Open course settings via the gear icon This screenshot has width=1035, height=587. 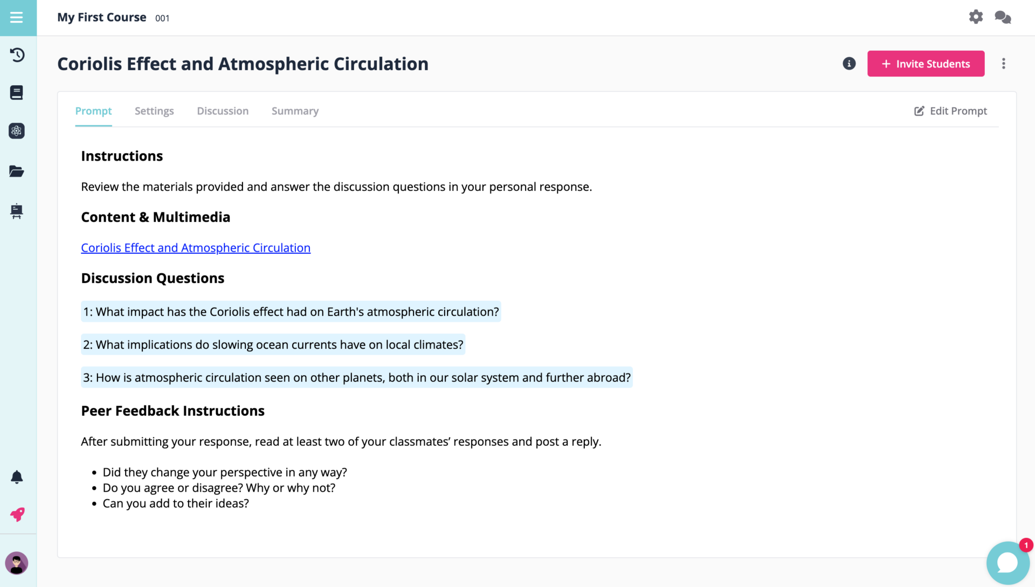[x=975, y=17]
